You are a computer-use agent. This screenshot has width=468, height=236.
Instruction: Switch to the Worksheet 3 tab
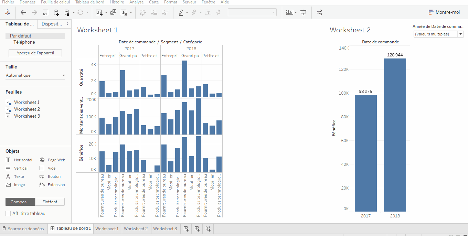pyautogui.click(x=165, y=228)
